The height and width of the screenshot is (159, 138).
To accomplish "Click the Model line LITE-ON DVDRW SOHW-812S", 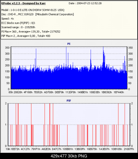I will (33, 10).
